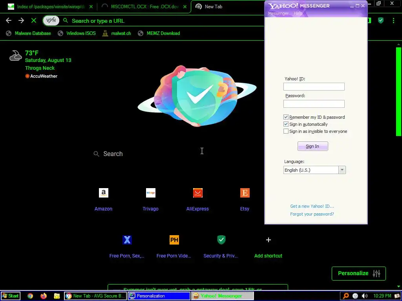
Task: Open the folder icon in quick launch
Action: click(x=57, y=296)
